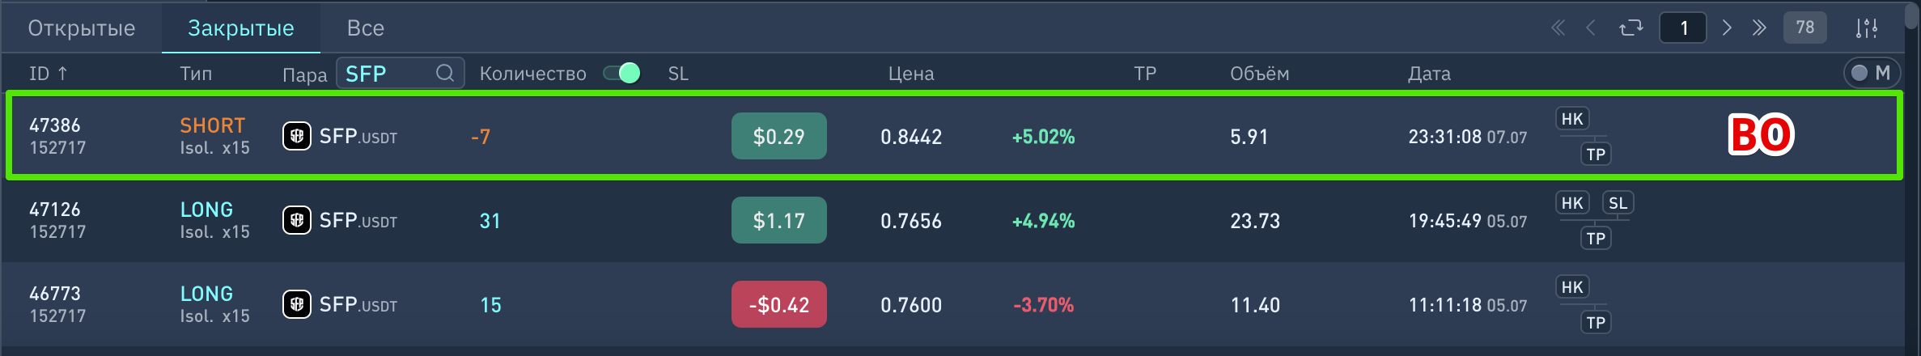1921x356 pixels.
Task: Go to the next page arrow
Action: pos(1727,28)
